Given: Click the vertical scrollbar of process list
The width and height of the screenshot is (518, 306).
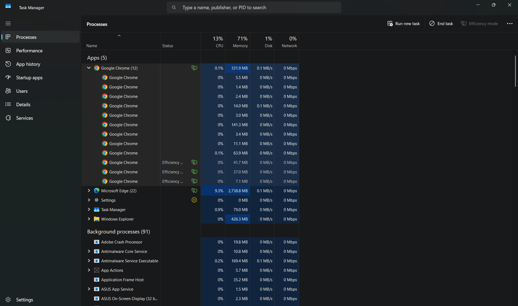Looking at the screenshot, I should click(x=515, y=71).
